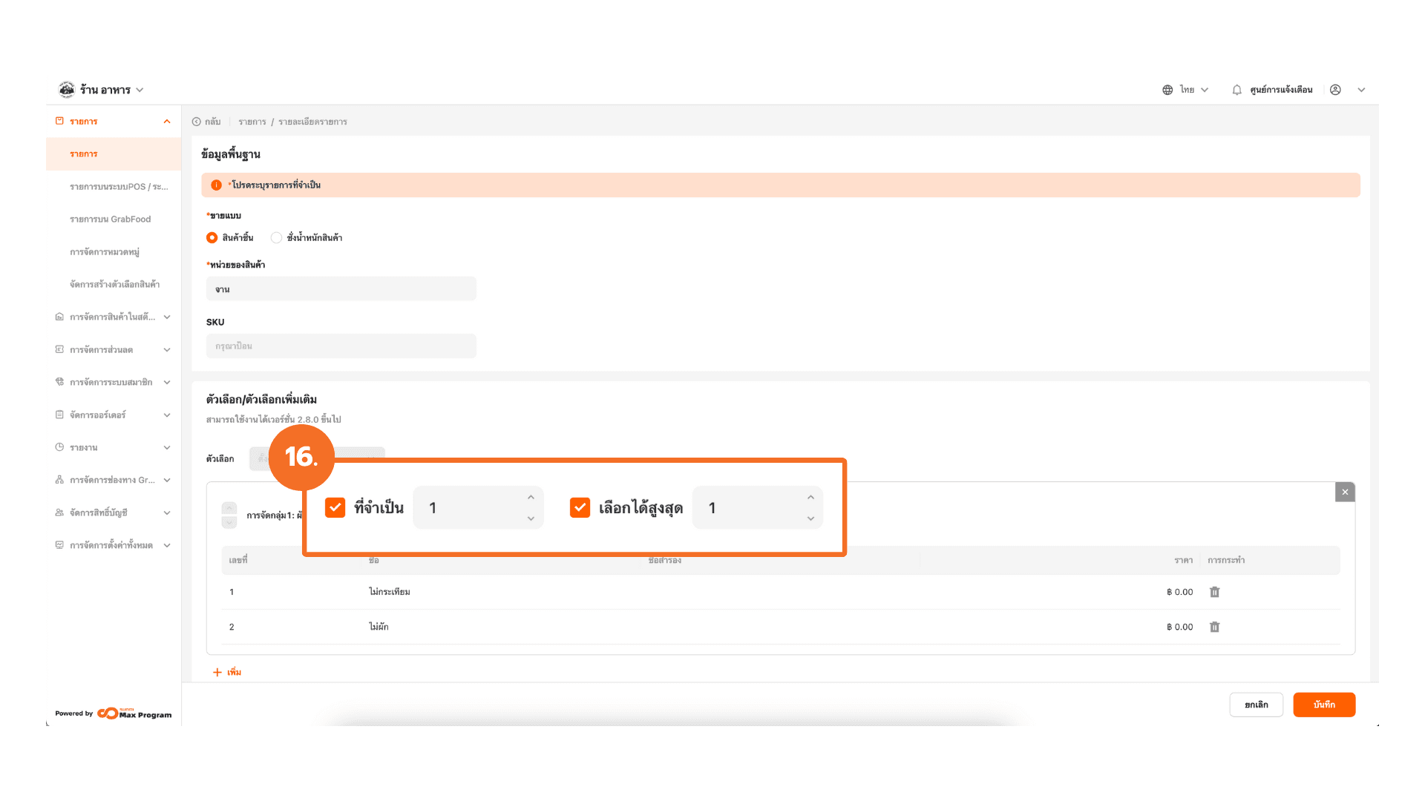Delete the ไม่ผัก option row
The image size is (1425, 801).
point(1215,627)
